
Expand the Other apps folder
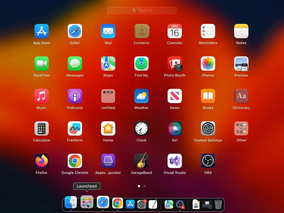241,128
